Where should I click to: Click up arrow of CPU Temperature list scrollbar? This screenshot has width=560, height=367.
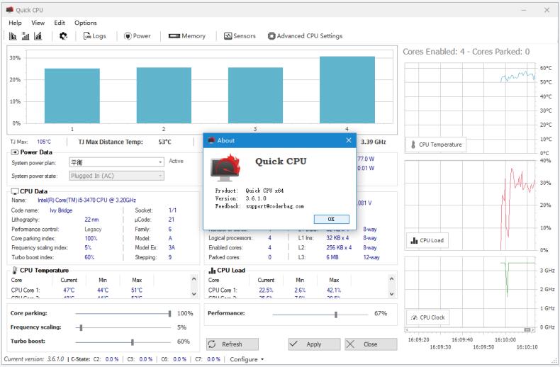[x=194, y=279]
